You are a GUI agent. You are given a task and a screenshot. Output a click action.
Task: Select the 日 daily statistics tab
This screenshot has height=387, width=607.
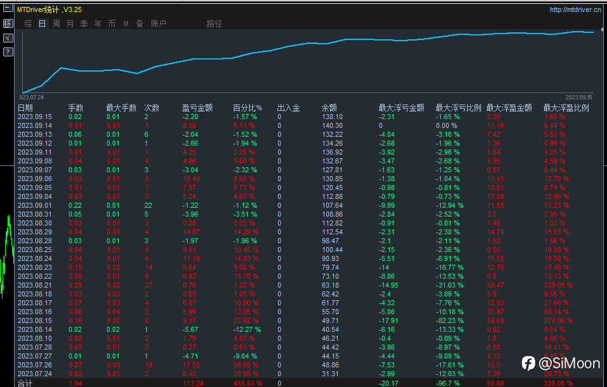(x=42, y=23)
